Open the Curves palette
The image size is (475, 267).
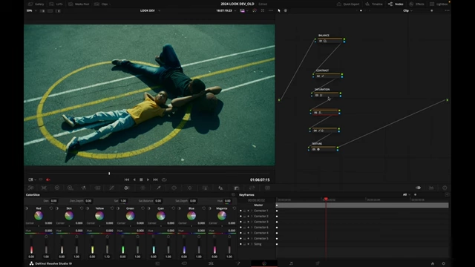click(x=112, y=188)
